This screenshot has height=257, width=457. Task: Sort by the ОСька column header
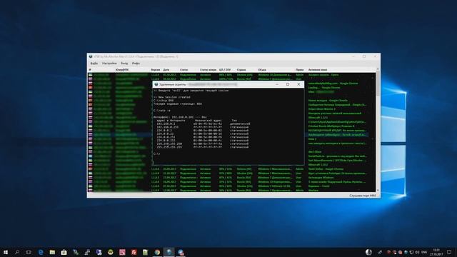click(x=262, y=70)
